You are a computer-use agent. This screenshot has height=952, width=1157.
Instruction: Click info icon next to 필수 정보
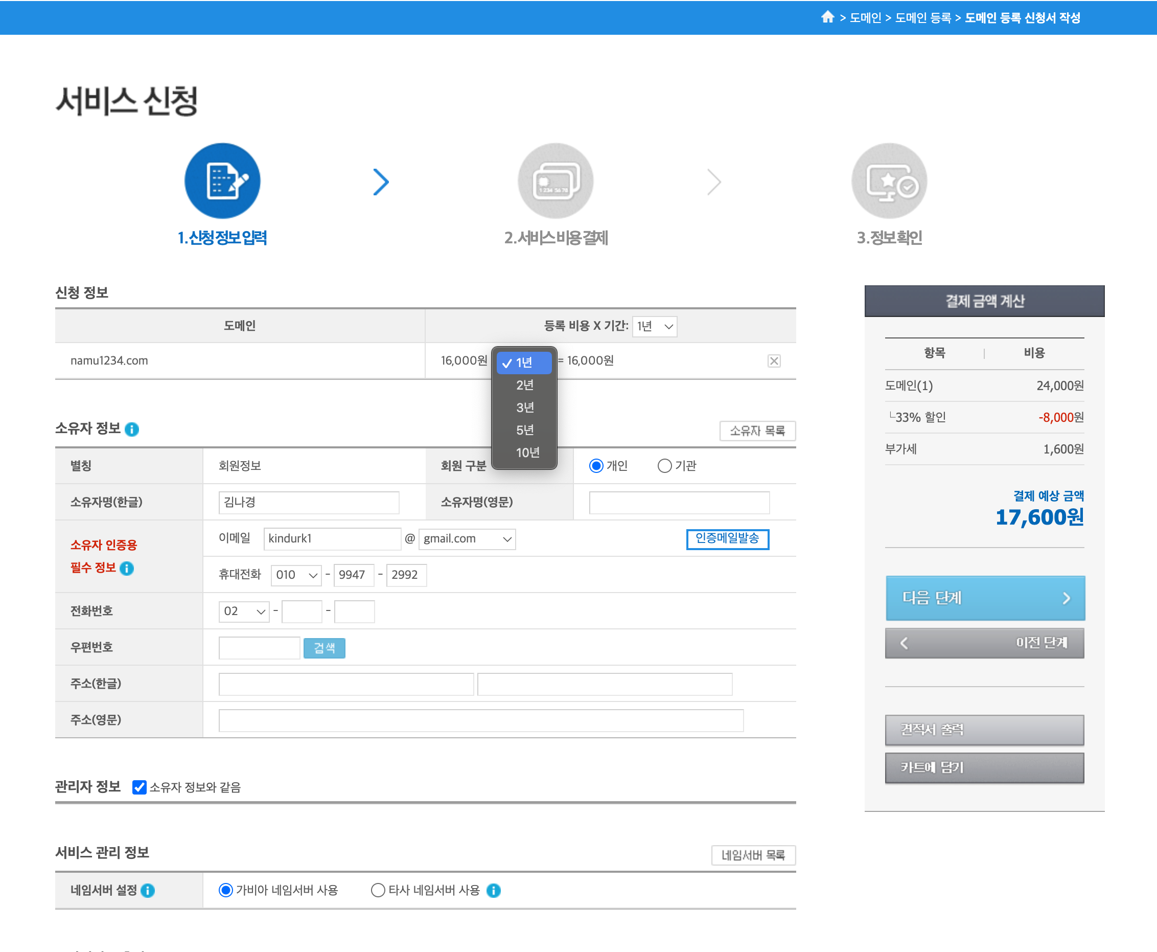tap(127, 569)
